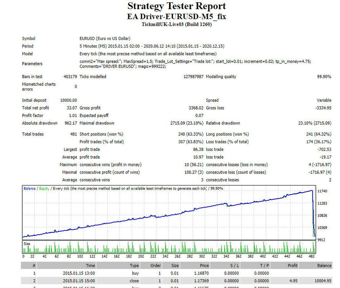This screenshot has width=340, height=288.
Task: Click consecutive losses value 4 (-1716.97)
Action: point(320,165)
